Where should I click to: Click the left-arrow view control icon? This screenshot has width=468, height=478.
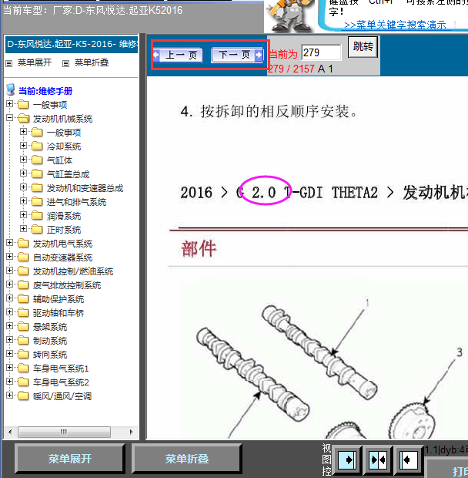(x=408, y=459)
